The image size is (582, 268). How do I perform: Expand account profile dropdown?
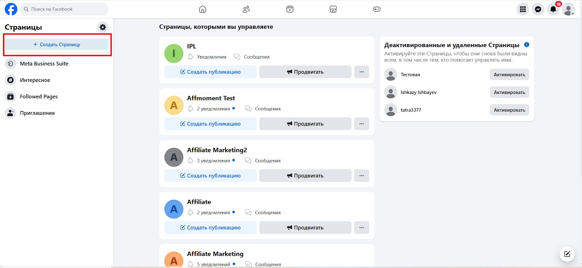[x=569, y=9]
